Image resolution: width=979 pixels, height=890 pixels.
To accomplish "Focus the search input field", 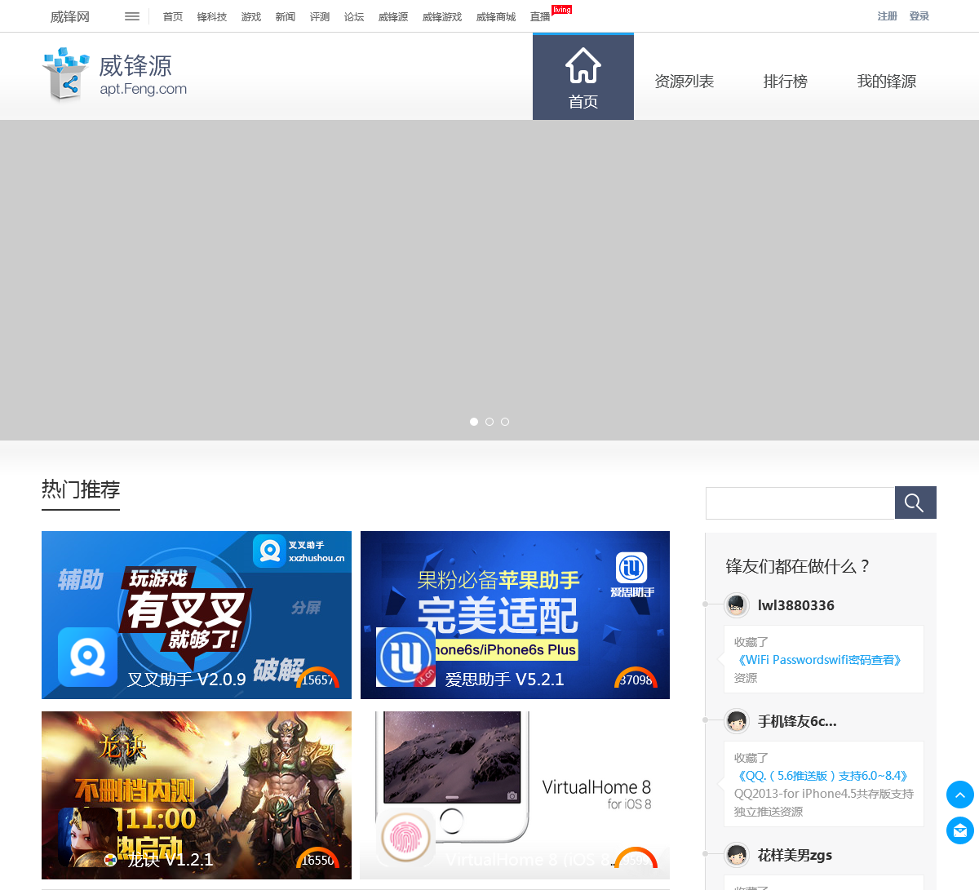I will tap(800, 503).
